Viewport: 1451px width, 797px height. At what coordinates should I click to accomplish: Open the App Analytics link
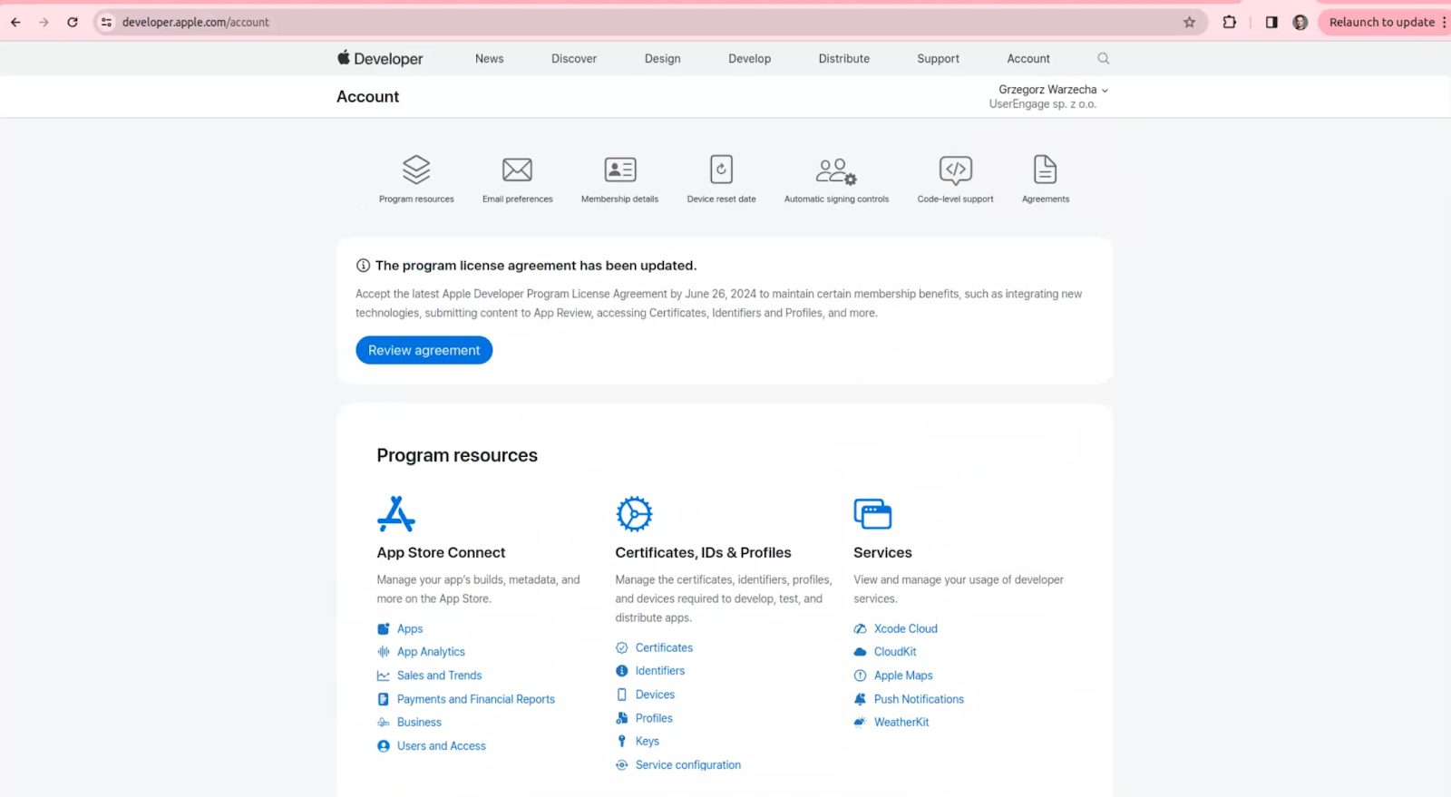point(431,652)
